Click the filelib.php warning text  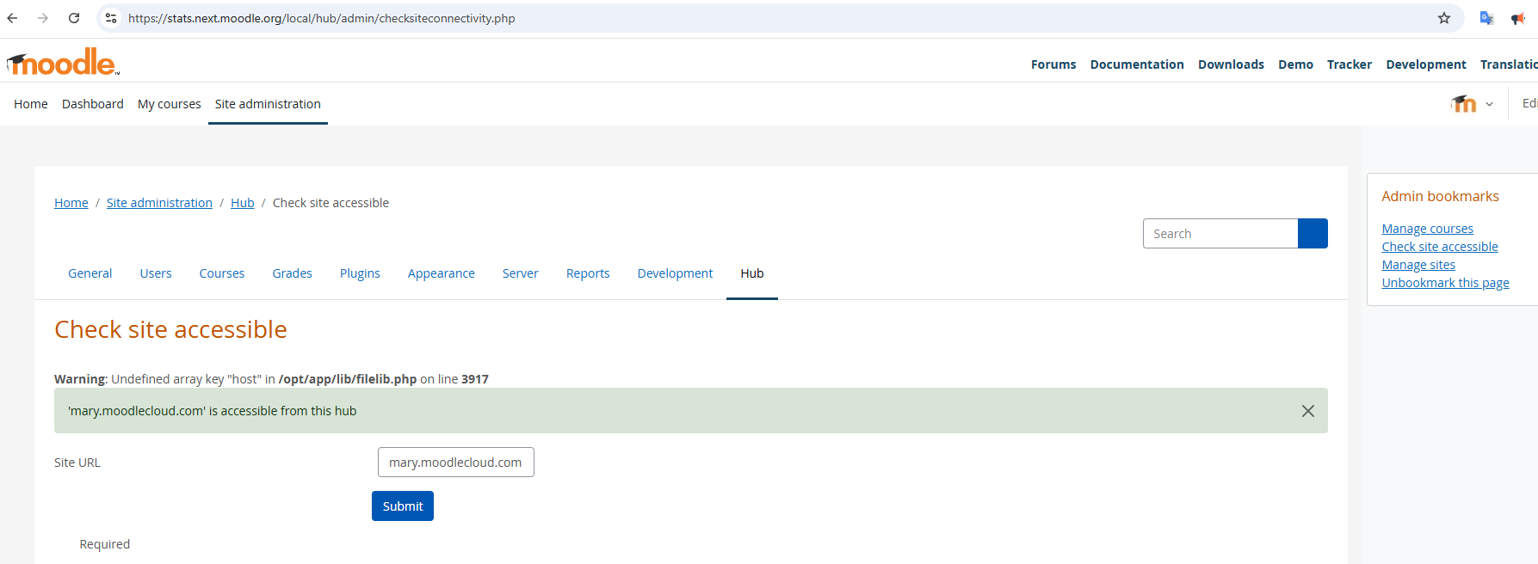(271, 379)
